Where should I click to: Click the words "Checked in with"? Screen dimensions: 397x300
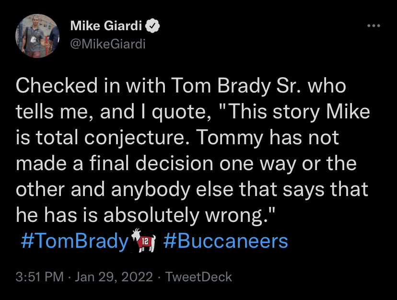coord(91,86)
